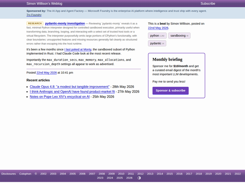The height and width of the screenshot is (183, 245).
Task: Go to the 2012 archive
Action: 140,174
